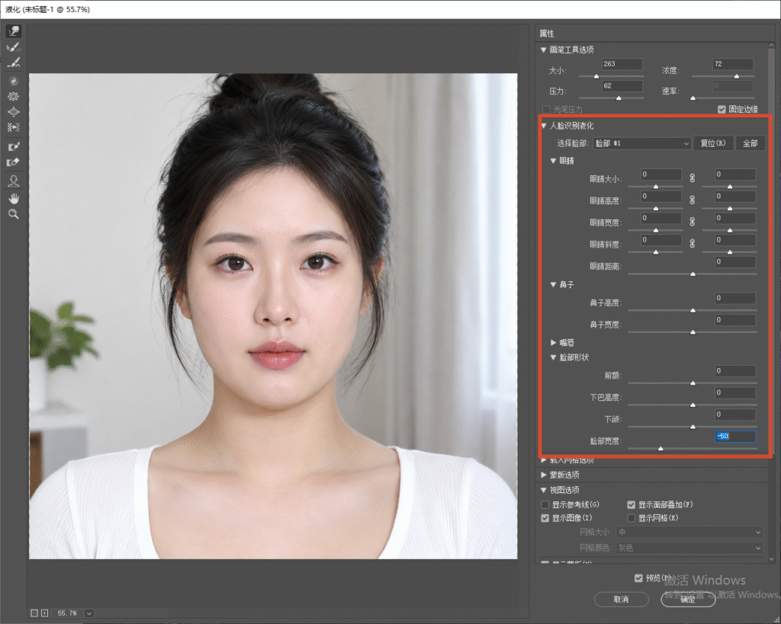
Task: Enable the 显示网格(E) checkbox
Action: click(x=632, y=518)
